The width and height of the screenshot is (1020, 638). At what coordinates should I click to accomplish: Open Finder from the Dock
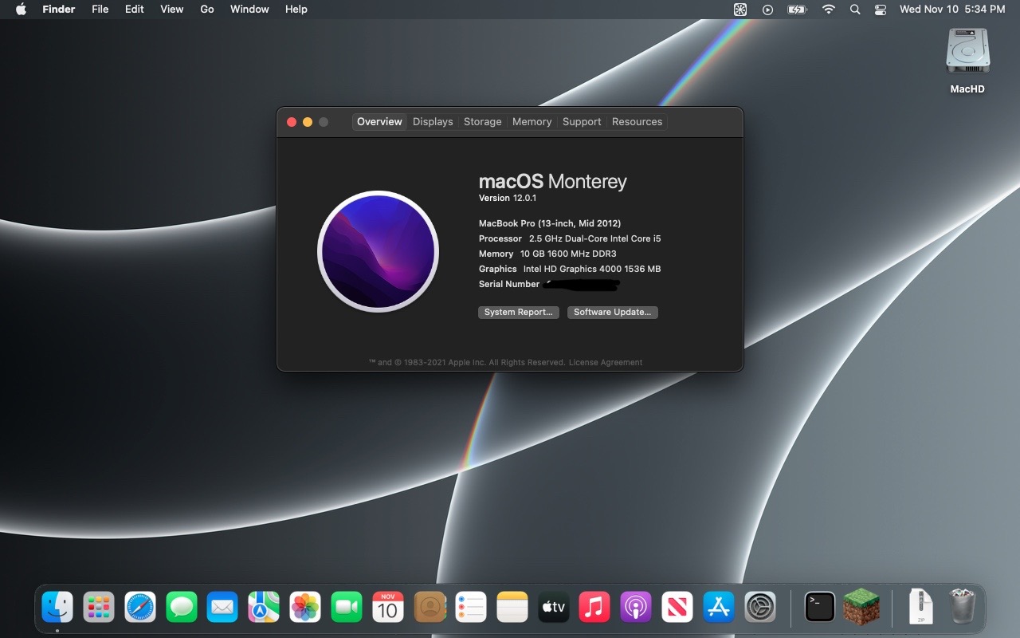(x=57, y=608)
